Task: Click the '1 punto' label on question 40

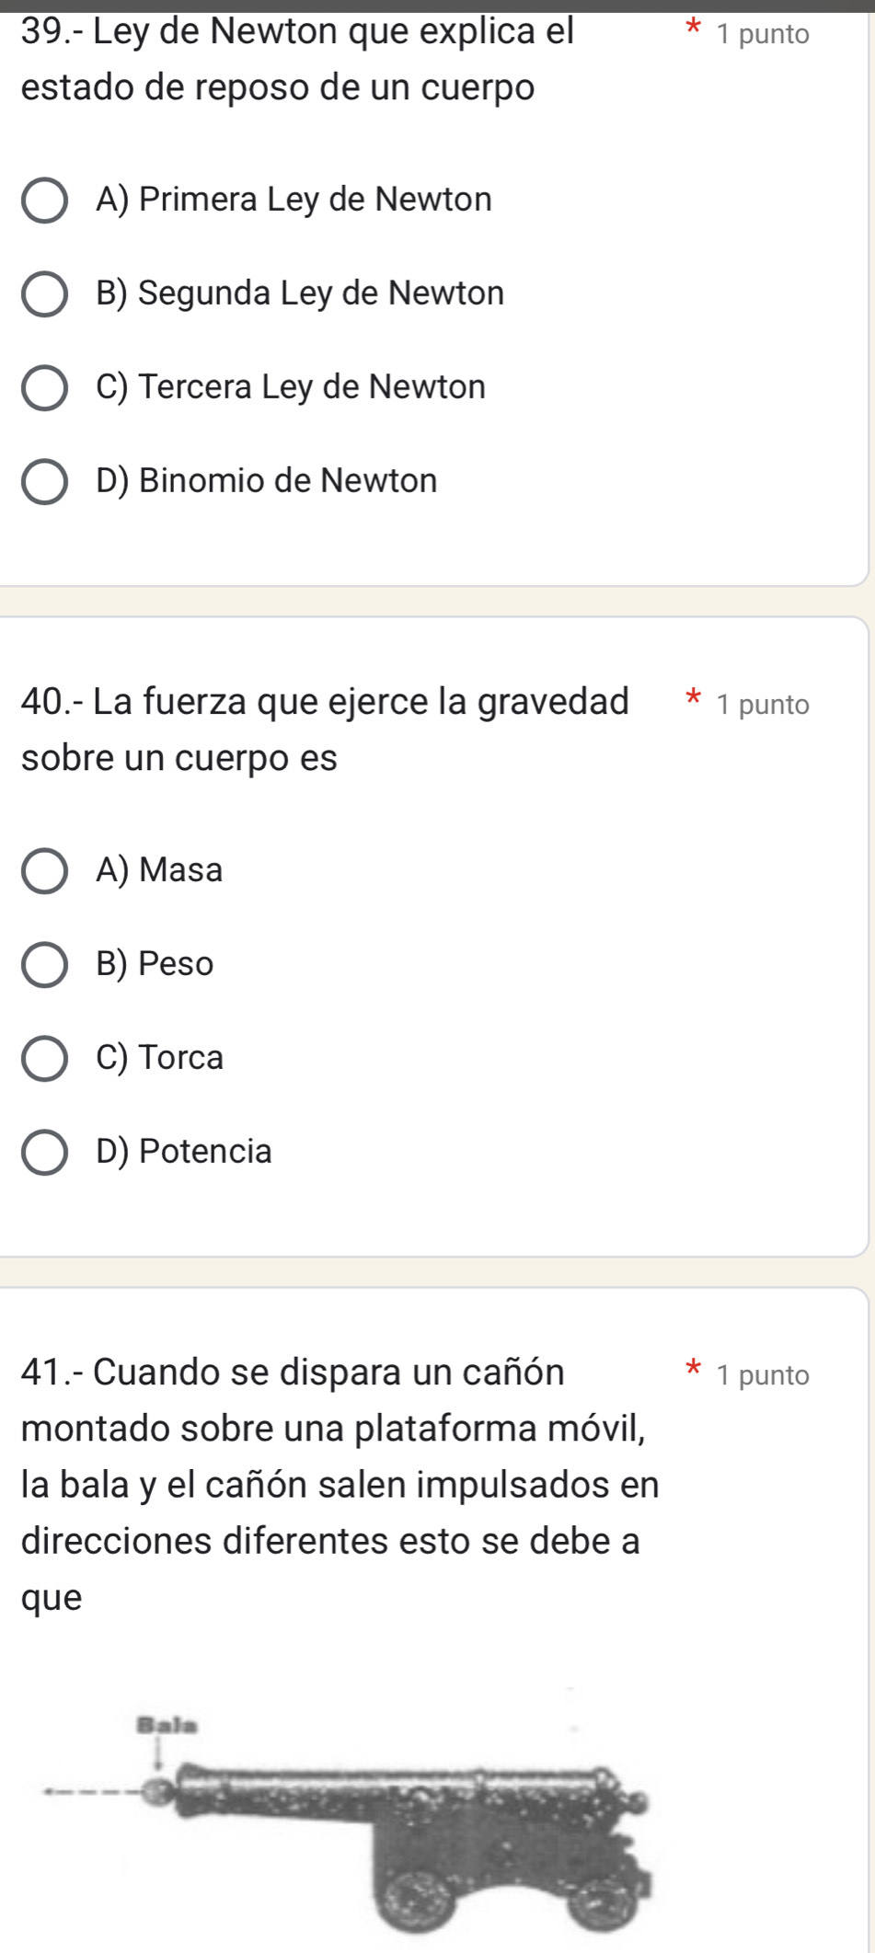Action: click(763, 706)
